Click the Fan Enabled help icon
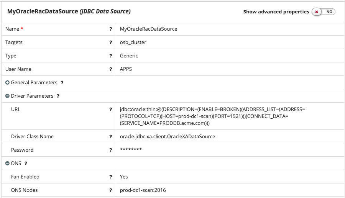 pyautogui.click(x=111, y=177)
